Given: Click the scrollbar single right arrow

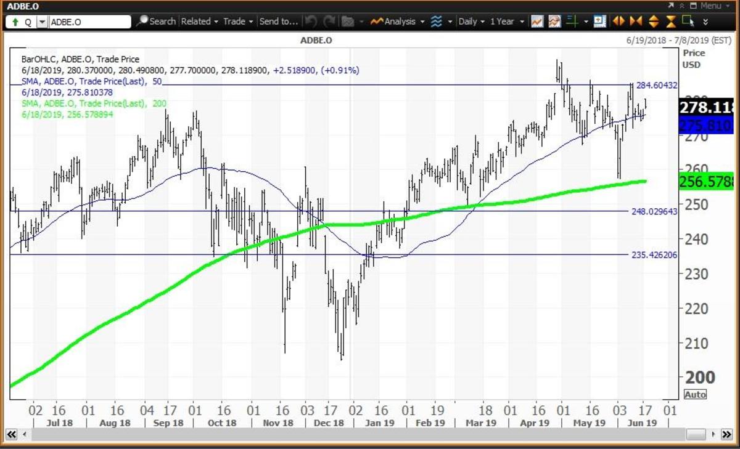Looking at the screenshot, I should tap(713, 435).
